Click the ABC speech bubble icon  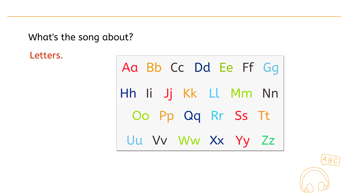pos(330,160)
